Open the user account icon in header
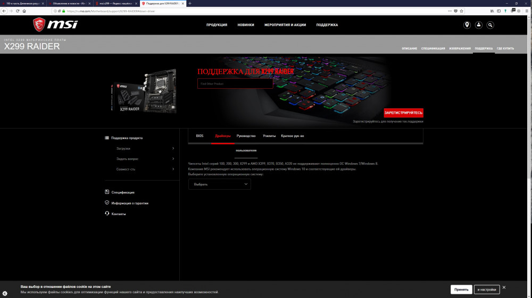This screenshot has width=532, height=298. tap(479, 25)
